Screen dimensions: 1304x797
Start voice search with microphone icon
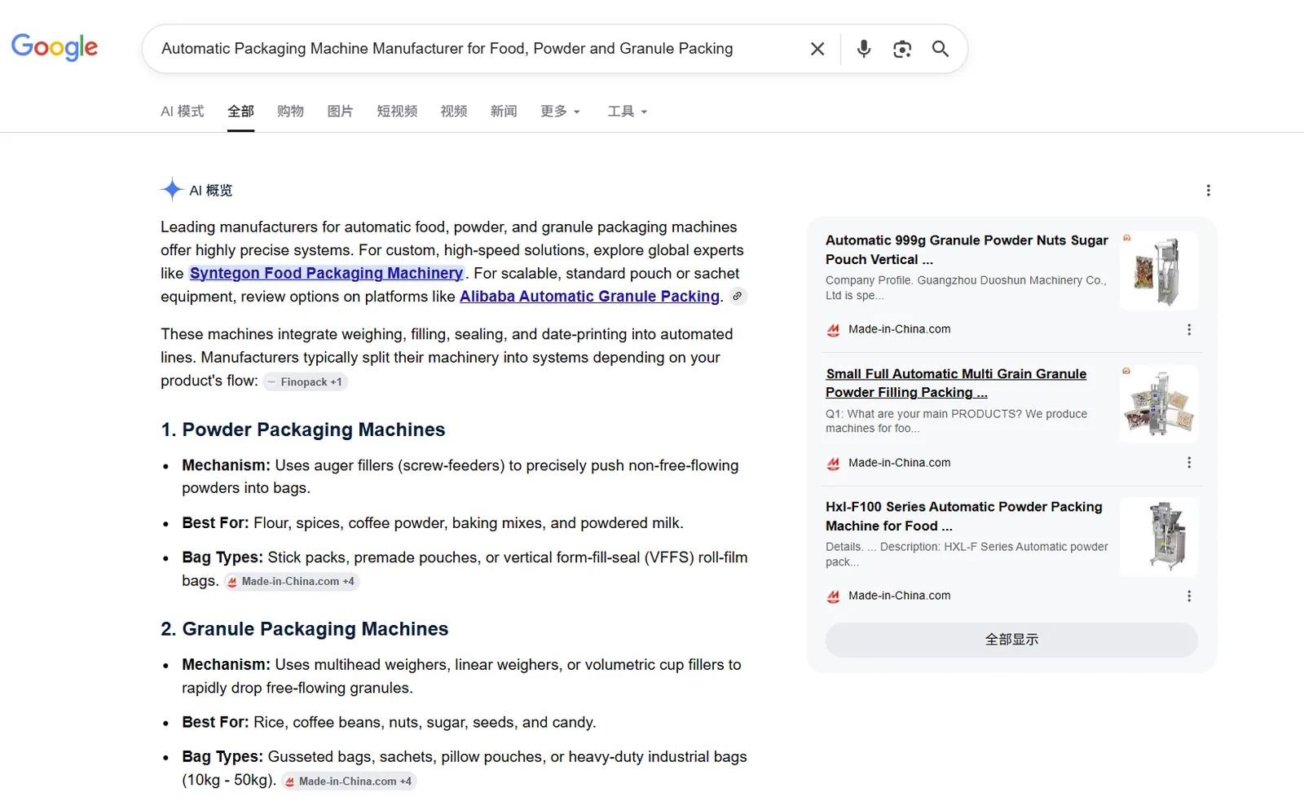864,49
